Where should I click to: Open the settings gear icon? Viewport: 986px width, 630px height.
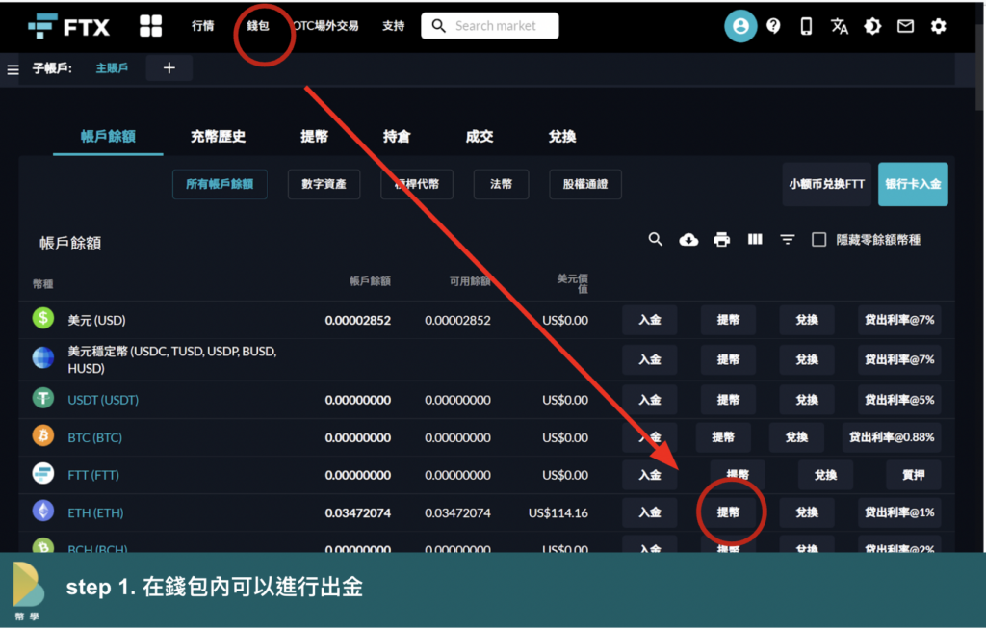[x=938, y=26]
